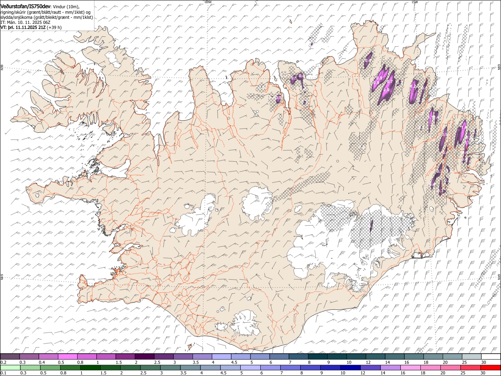Click the Hofsjökull glacier in central Iceland
Image resolution: width=501 pixels, height=376 pixels.
pyautogui.click(x=256, y=202)
